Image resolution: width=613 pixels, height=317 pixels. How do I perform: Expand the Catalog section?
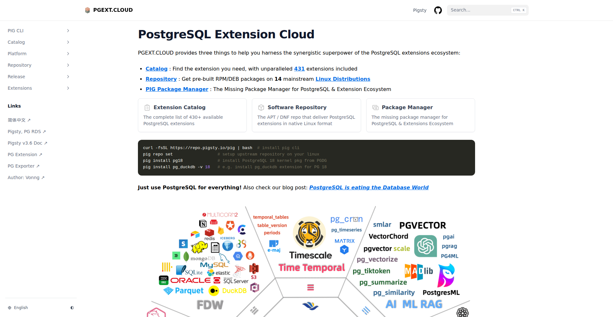pos(68,42)
